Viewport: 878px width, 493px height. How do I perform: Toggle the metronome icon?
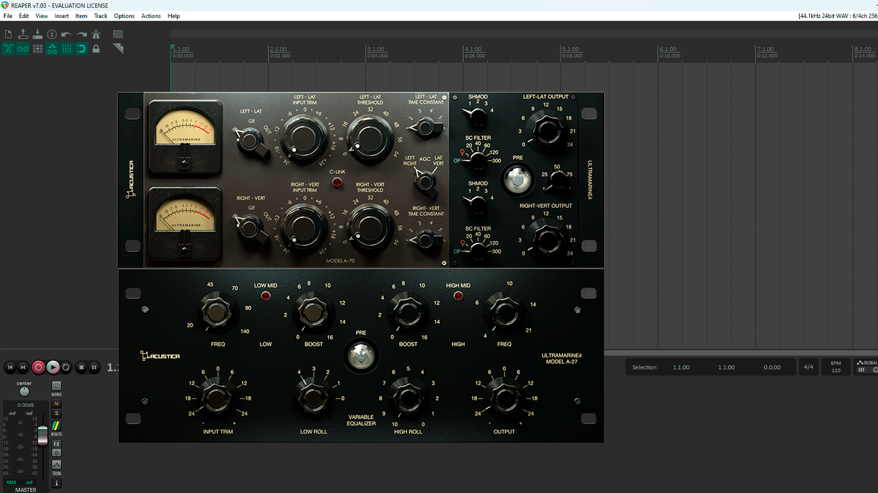[96, 34]
